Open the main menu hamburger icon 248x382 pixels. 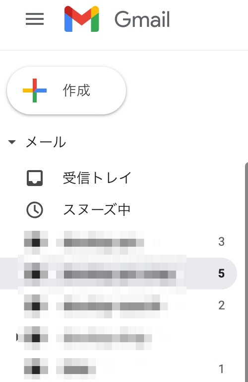pos(35,19)
